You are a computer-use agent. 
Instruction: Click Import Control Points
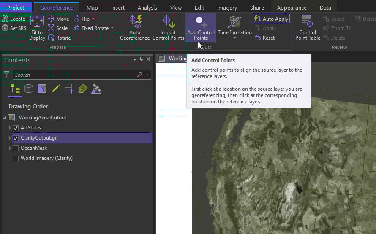[x=168, y=28]
